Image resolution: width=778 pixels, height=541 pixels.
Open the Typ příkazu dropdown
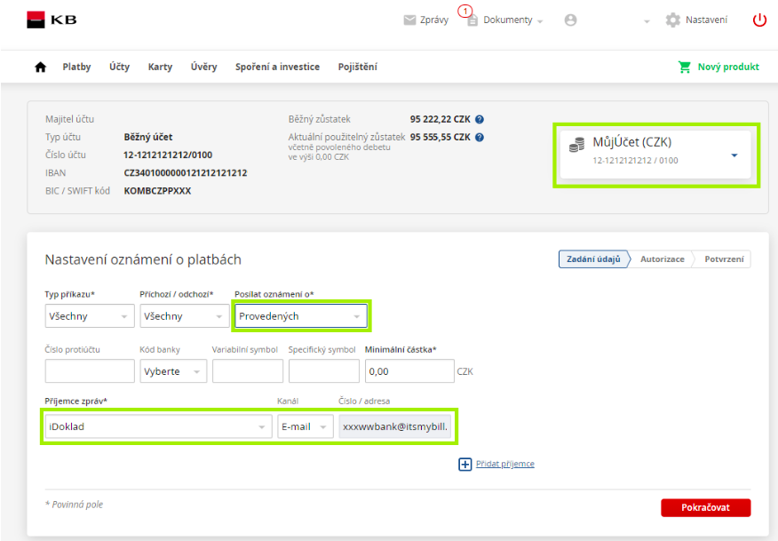pyautogui.click(x=90, y=316)
